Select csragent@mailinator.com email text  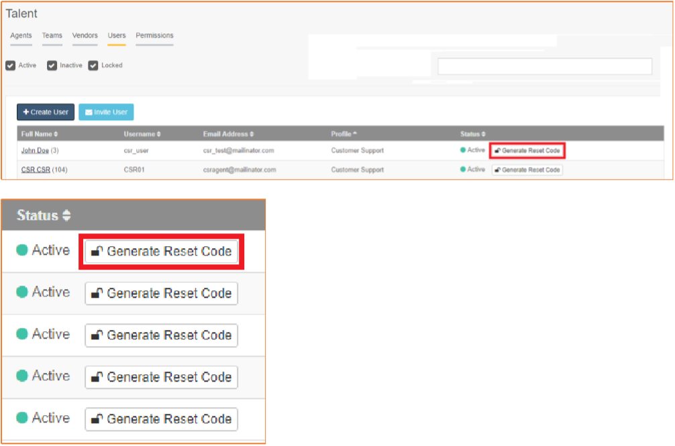tap(240, 170)
